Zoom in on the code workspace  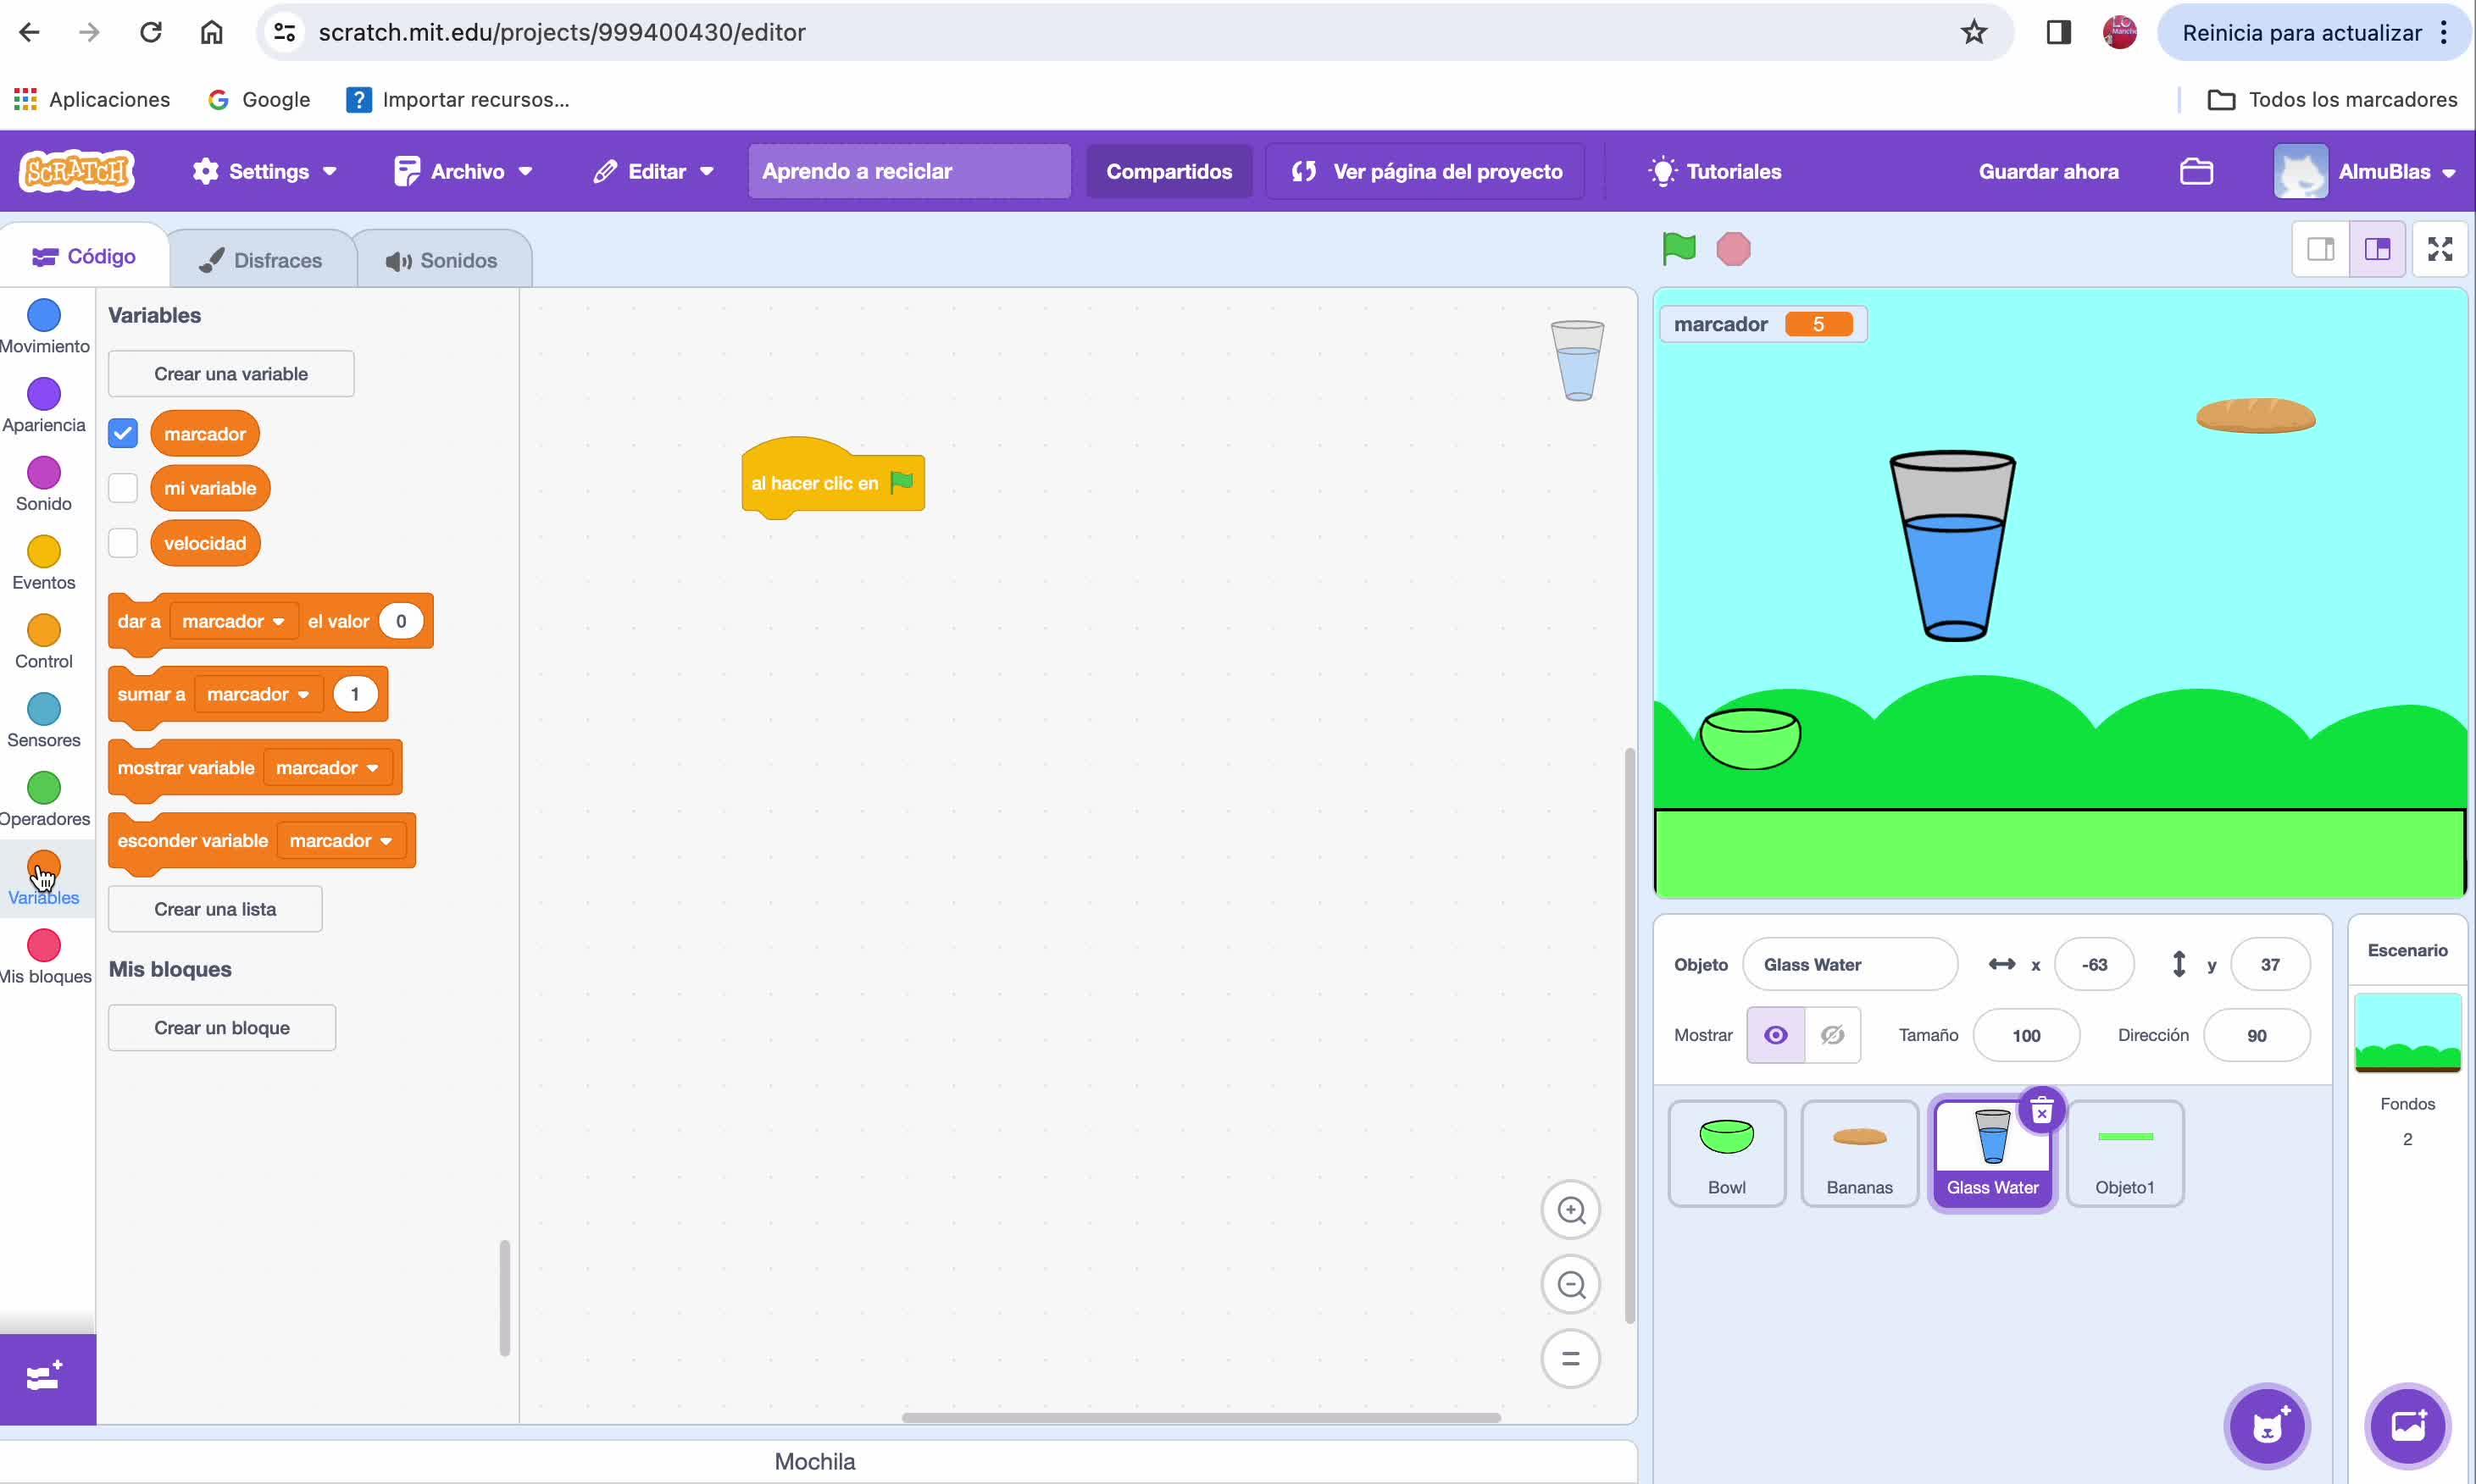coord(1571,1210)
